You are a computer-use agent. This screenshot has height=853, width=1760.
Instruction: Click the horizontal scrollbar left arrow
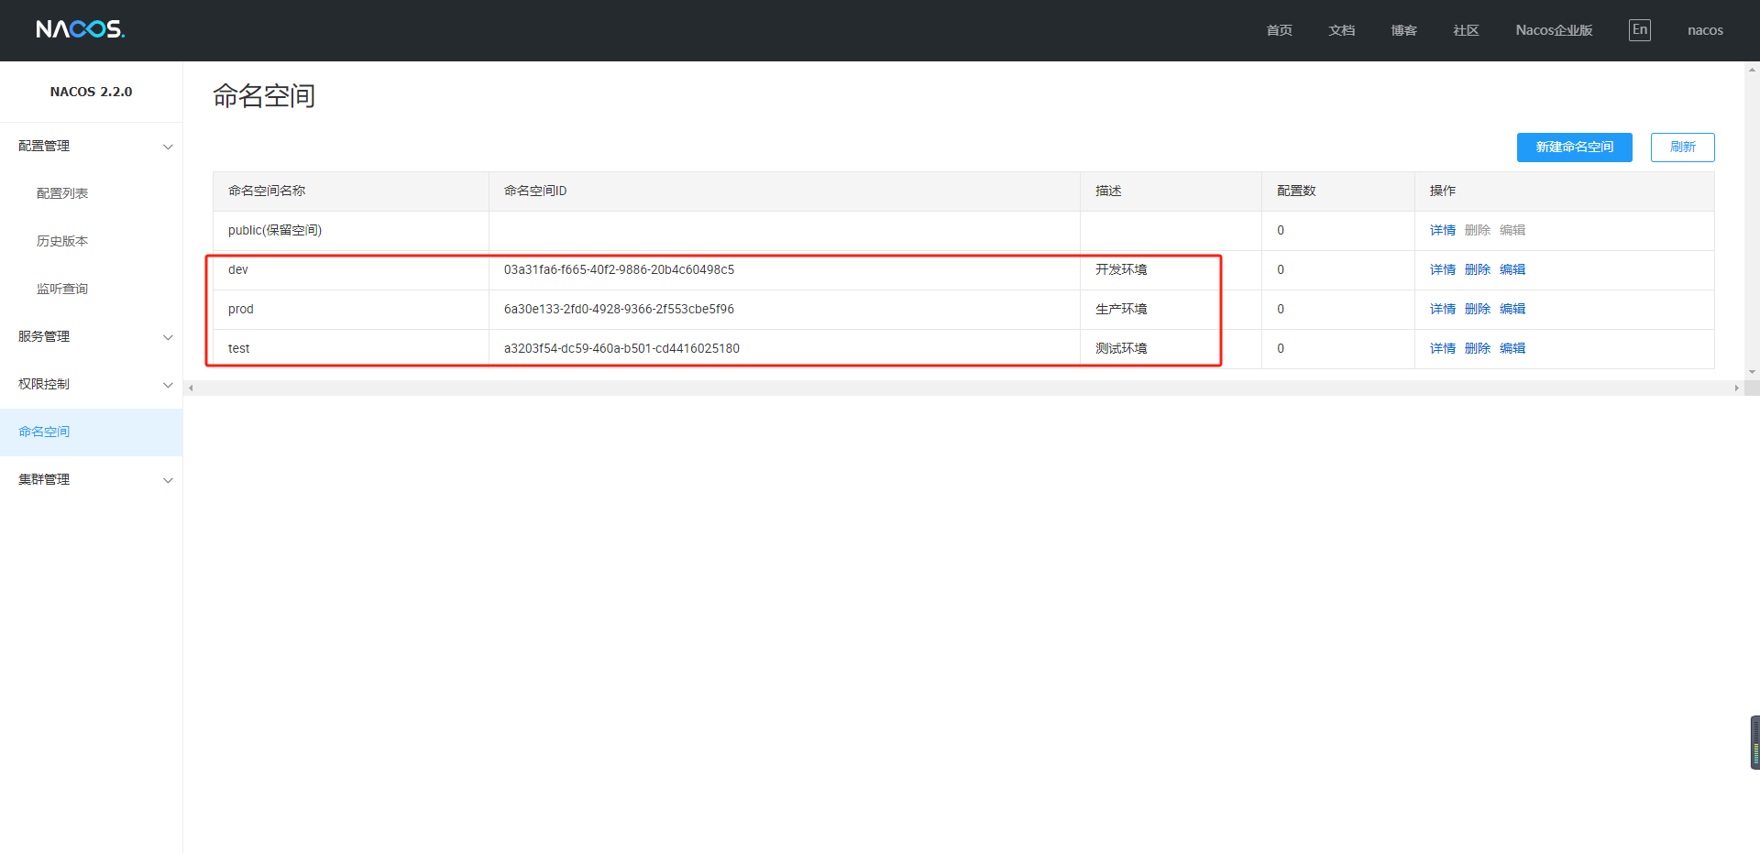coord(191,388)
